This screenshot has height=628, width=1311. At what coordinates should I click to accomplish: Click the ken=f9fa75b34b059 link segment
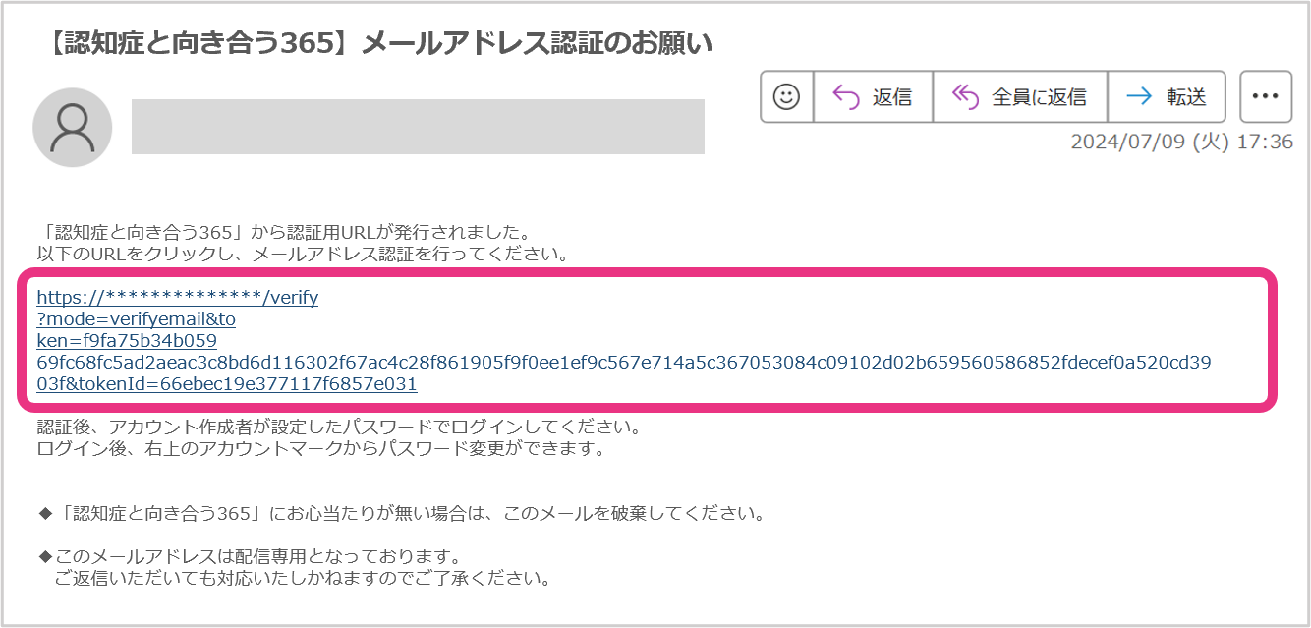126,341
